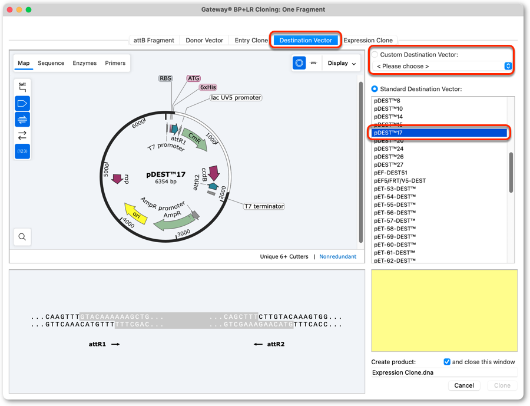Open the magnifier search icon
530x406 pixels.
pyautogui.click(x=22, y=237)
